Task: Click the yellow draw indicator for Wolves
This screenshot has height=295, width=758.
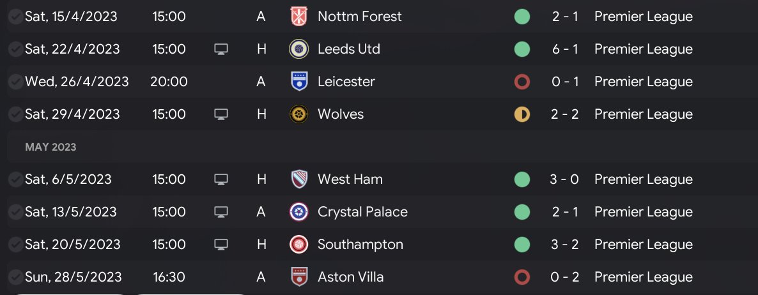Action: coord(522,114)
